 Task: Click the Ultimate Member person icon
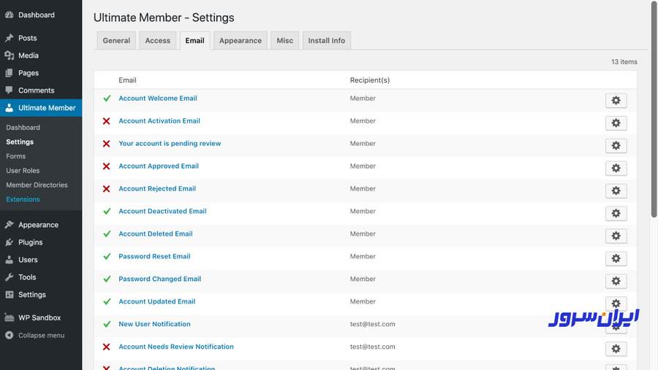pyautogui.click(x=10, y=108)
